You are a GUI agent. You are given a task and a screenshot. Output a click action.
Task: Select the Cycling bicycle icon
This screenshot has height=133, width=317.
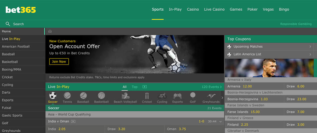(x=162, y=96)
